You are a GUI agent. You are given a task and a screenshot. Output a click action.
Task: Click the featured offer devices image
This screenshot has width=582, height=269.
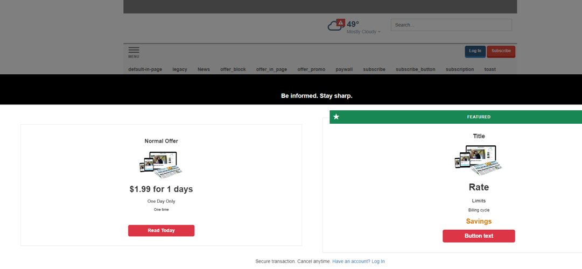point(478,160)
